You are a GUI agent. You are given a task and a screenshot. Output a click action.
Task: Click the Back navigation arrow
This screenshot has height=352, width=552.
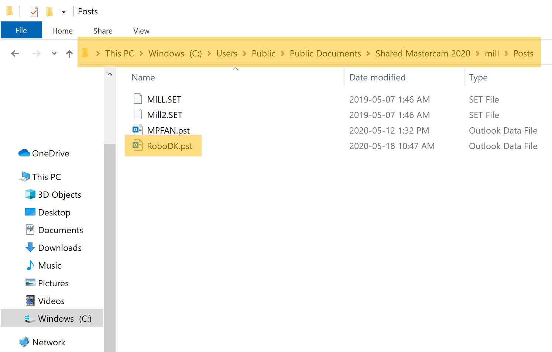point(15,54)
